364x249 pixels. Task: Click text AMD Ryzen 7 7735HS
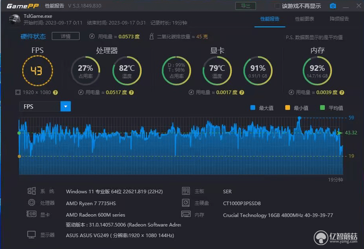[91, 203]
